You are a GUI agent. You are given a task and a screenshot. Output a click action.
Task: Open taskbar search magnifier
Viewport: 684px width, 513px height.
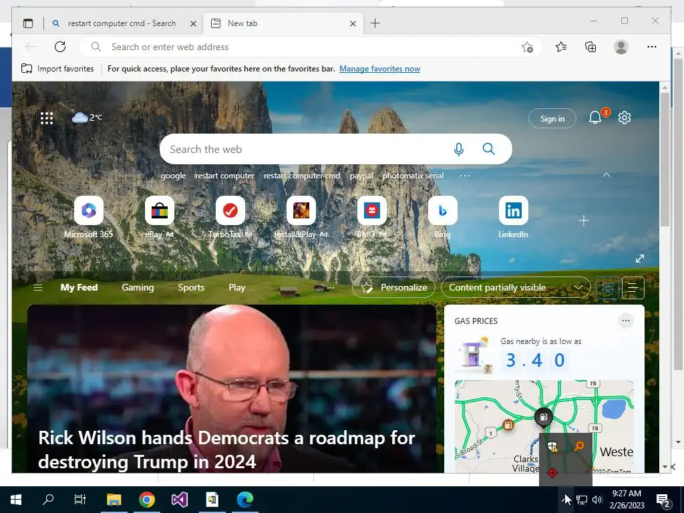48,500
